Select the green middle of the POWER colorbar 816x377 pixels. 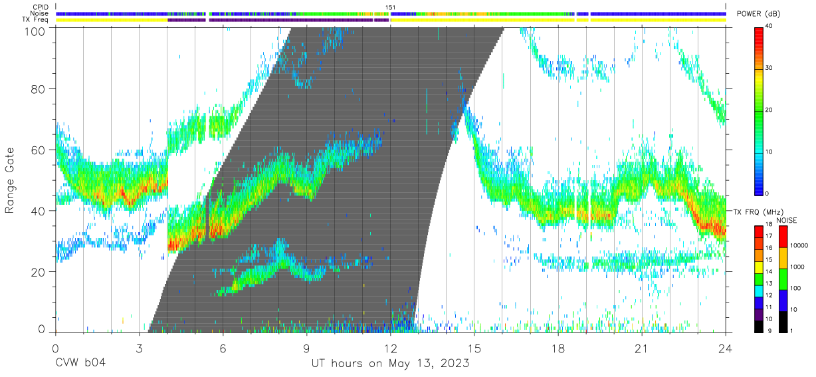coord(759,110)
